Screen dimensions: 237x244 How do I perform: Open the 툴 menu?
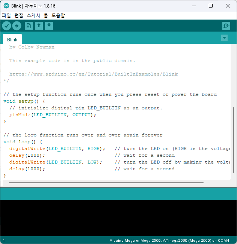pos(46,15)
